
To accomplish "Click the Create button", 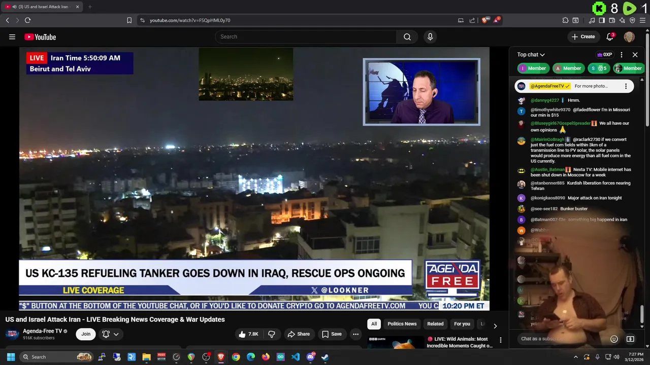I will coord(583,36).
